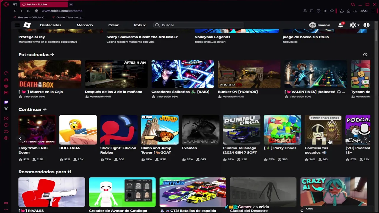
Task: Open Roblox settings gear
Action: 367,25
